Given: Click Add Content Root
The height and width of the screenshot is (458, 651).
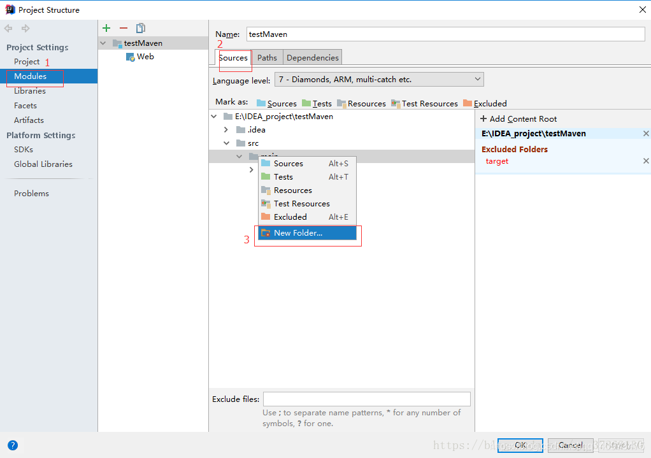Looking at the screenshot, I should pos(519,118).
